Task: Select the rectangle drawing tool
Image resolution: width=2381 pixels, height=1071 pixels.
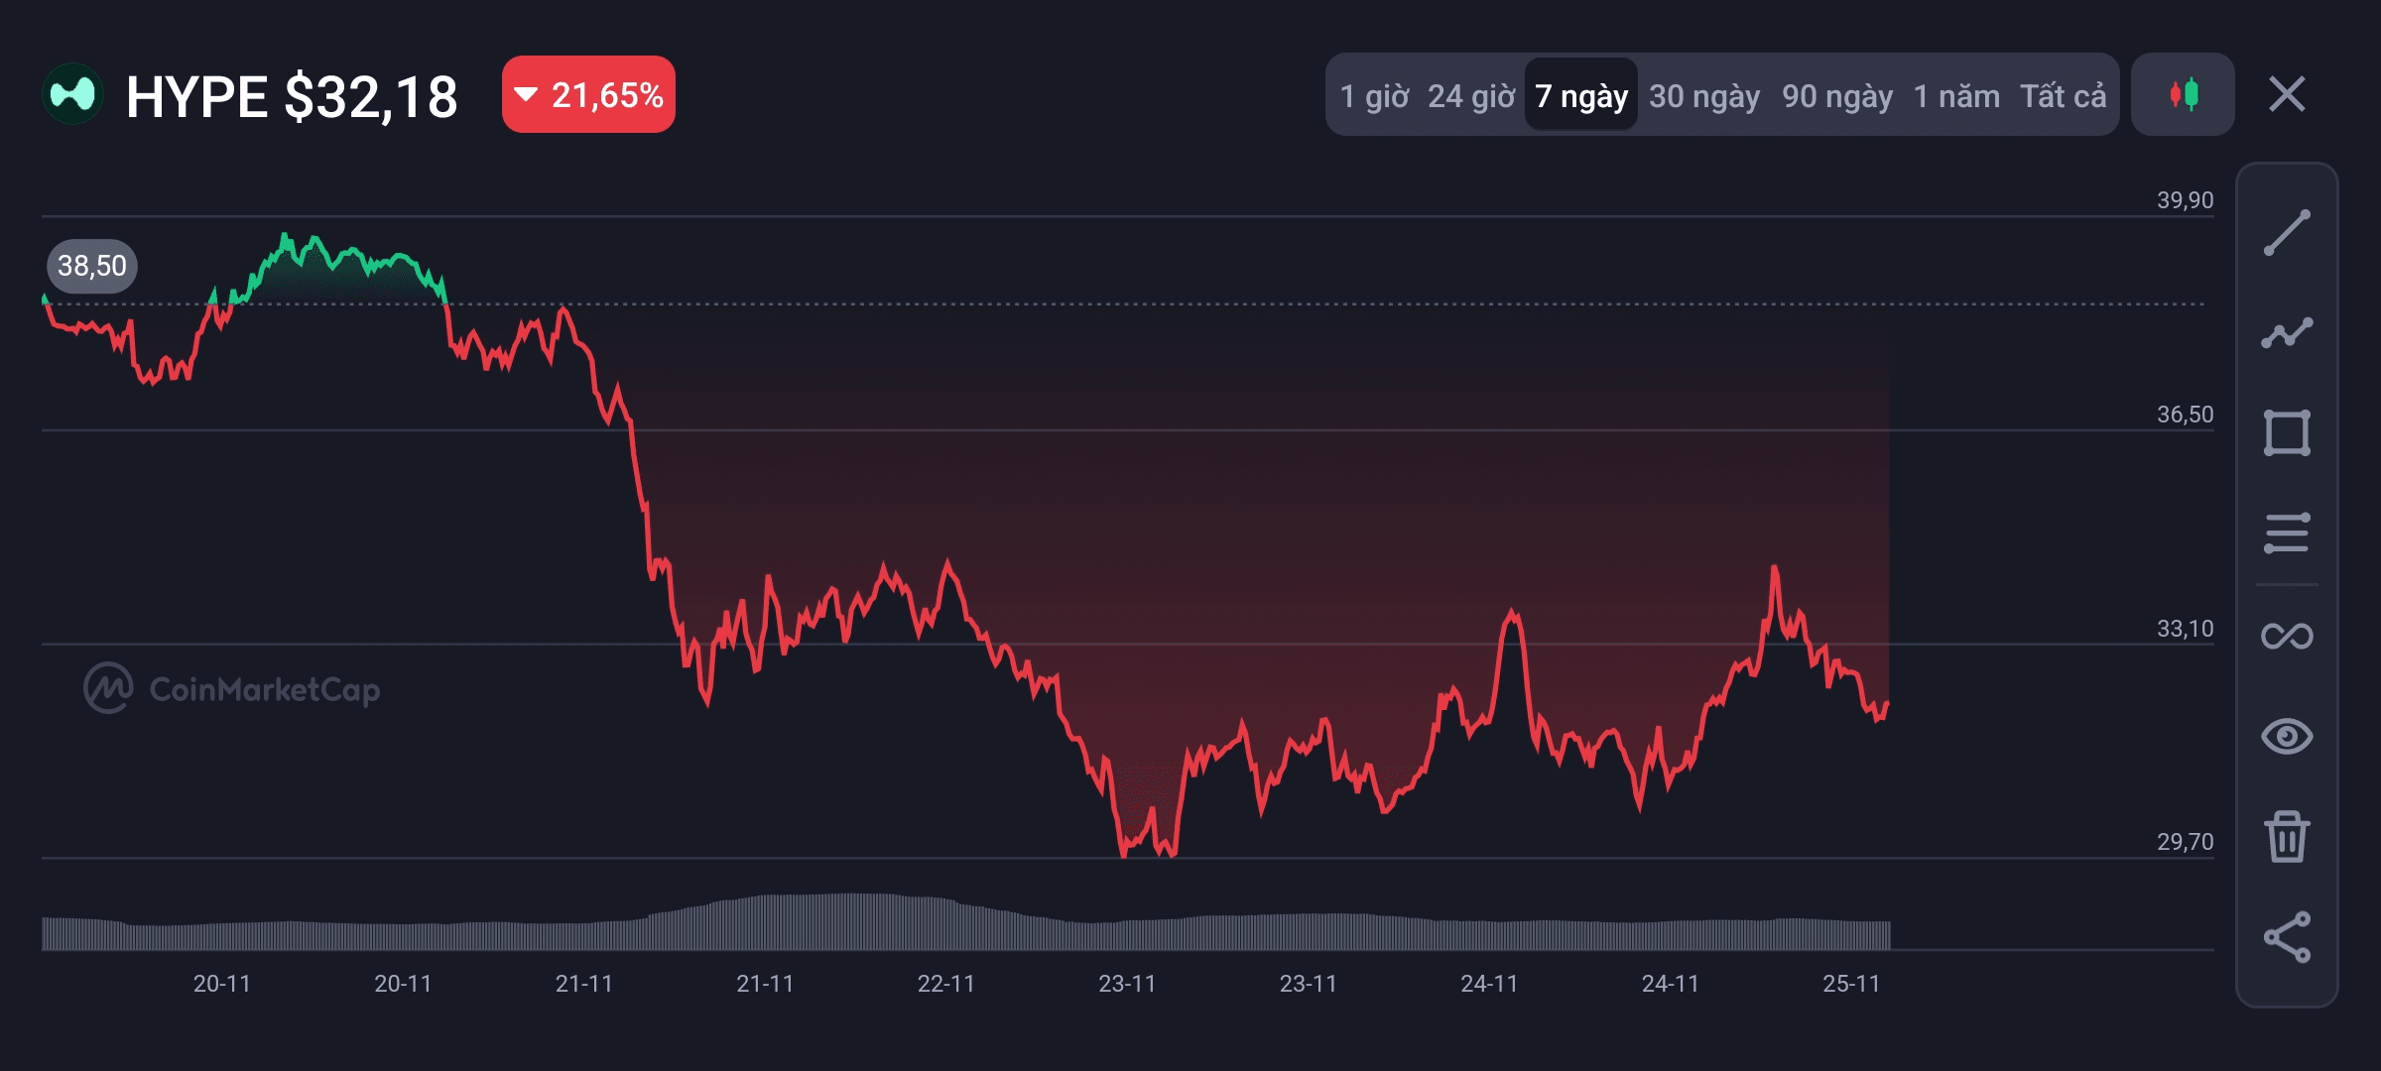Action: pyautogui.click(x=2287, y=433)
